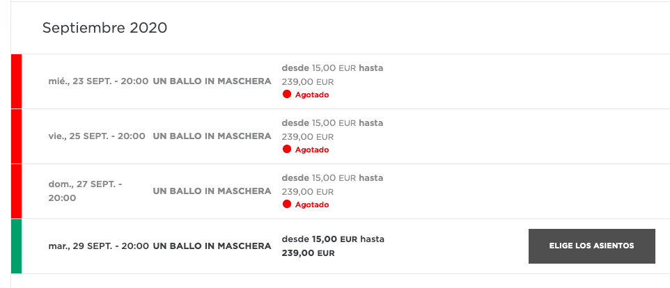Open Un Ballo in Maschera on 23 Sept.
Image resolution: width=670 pixels, height=288 pixels.
pyautogui.click(x=212, y=81)
